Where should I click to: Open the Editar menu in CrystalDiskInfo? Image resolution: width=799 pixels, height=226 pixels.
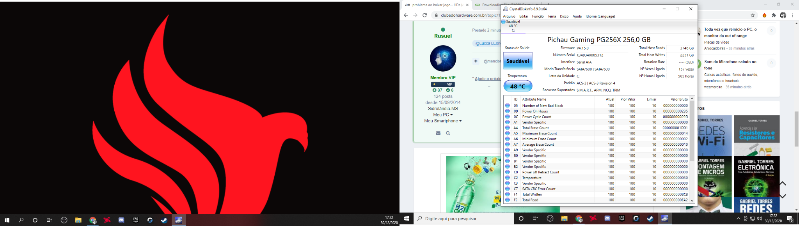pos(524,16)
